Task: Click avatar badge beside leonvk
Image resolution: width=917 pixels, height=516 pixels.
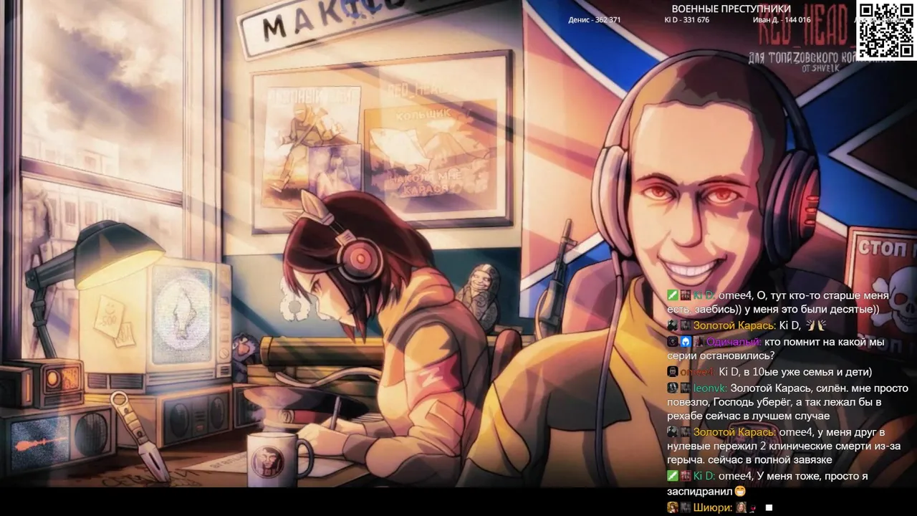Action: point(672,388)
